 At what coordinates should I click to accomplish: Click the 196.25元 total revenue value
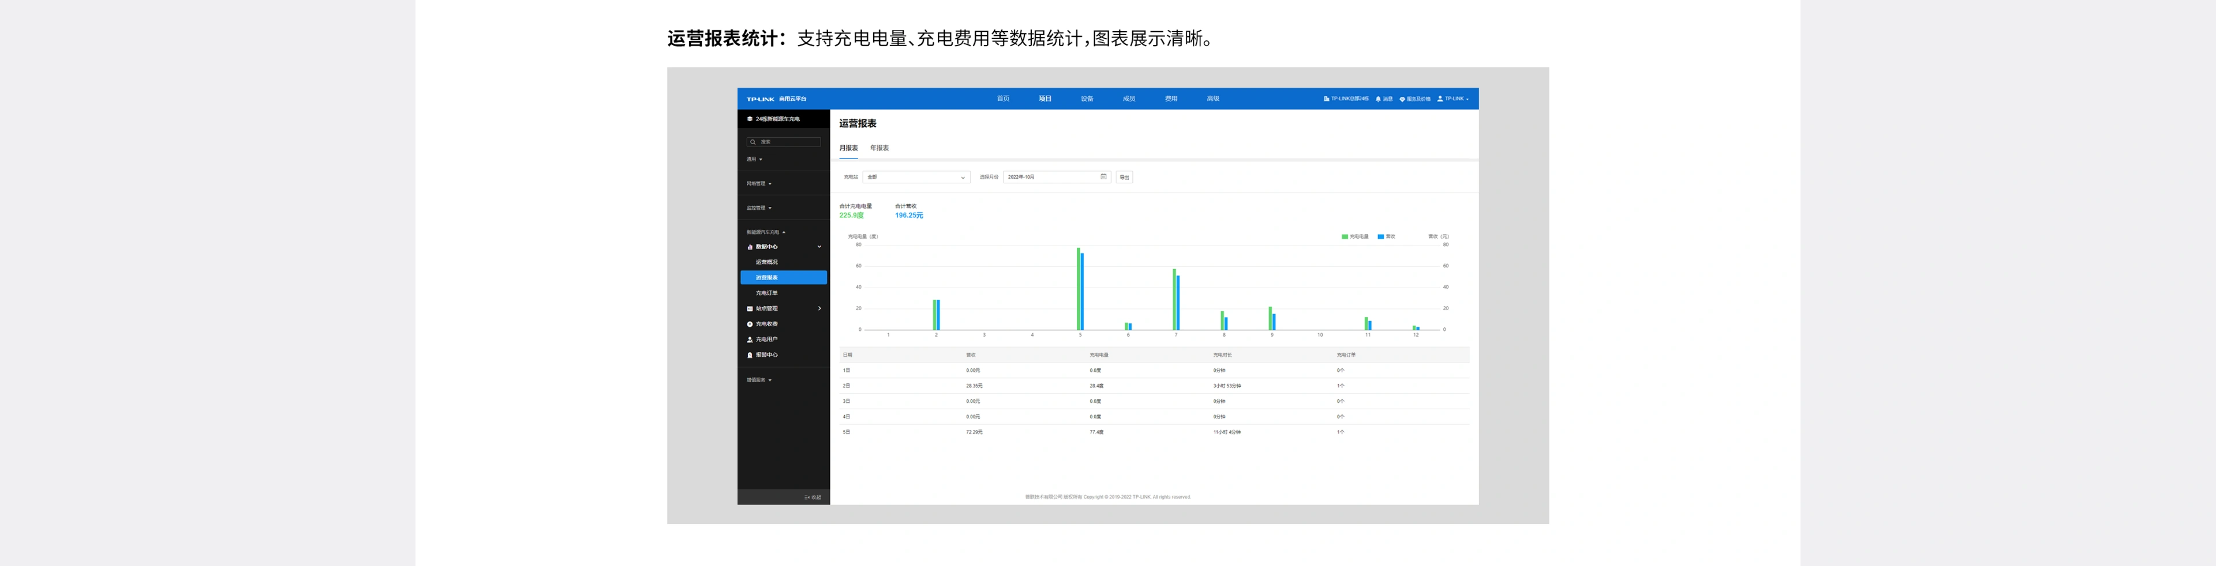click(909, 216)
